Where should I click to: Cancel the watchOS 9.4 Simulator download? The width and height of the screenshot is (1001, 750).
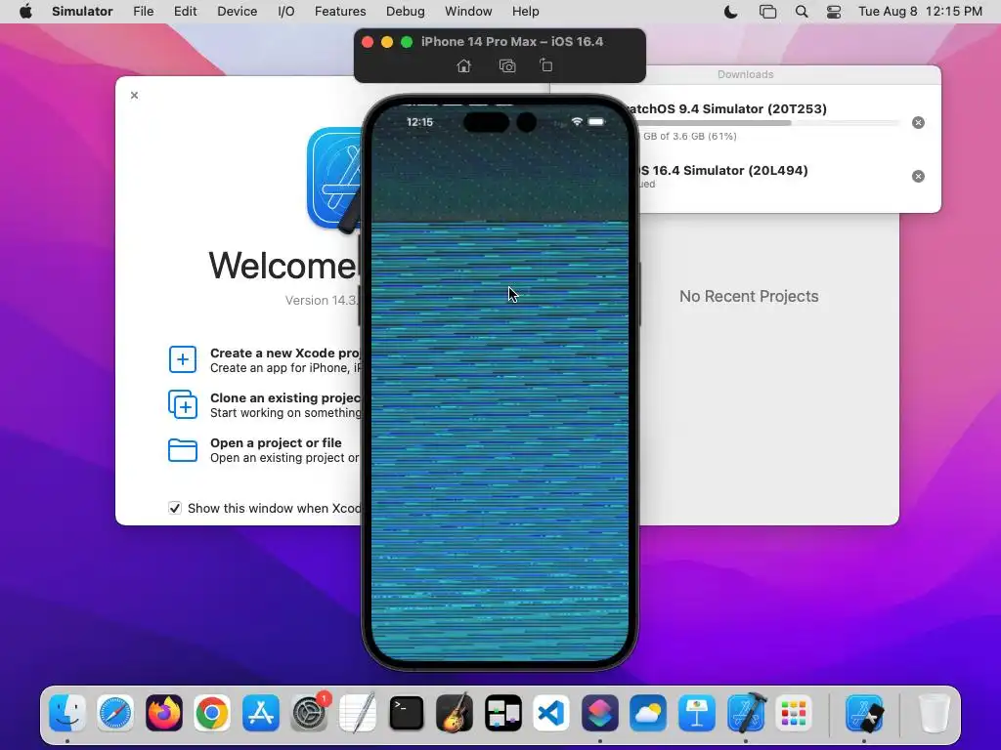(918, 122)
